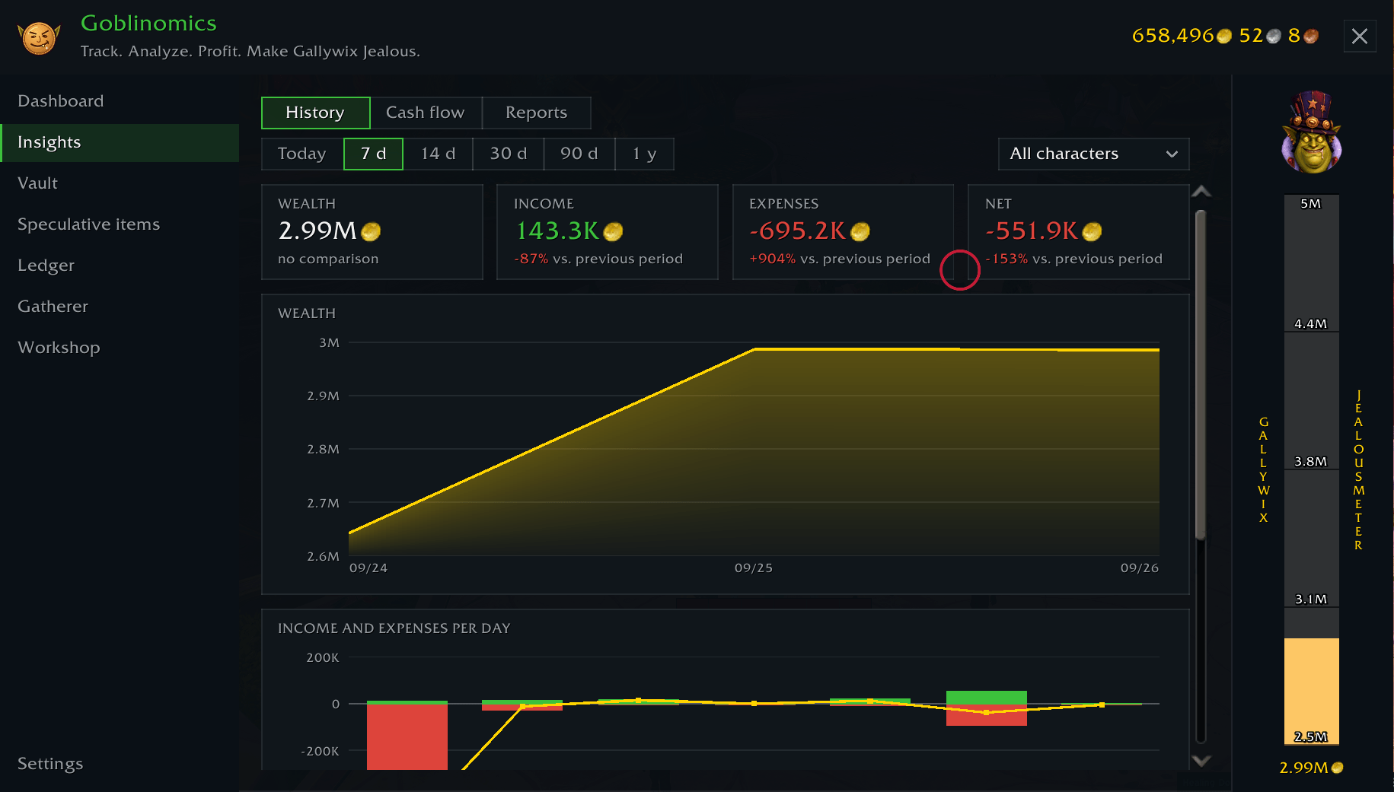Click the 09/25 label on the wealth chart

[x=754, y=568]
